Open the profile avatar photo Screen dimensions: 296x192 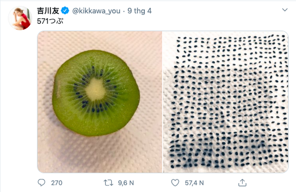coord(21,18)
